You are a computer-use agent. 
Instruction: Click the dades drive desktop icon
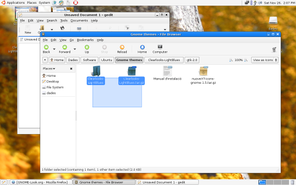273,20
